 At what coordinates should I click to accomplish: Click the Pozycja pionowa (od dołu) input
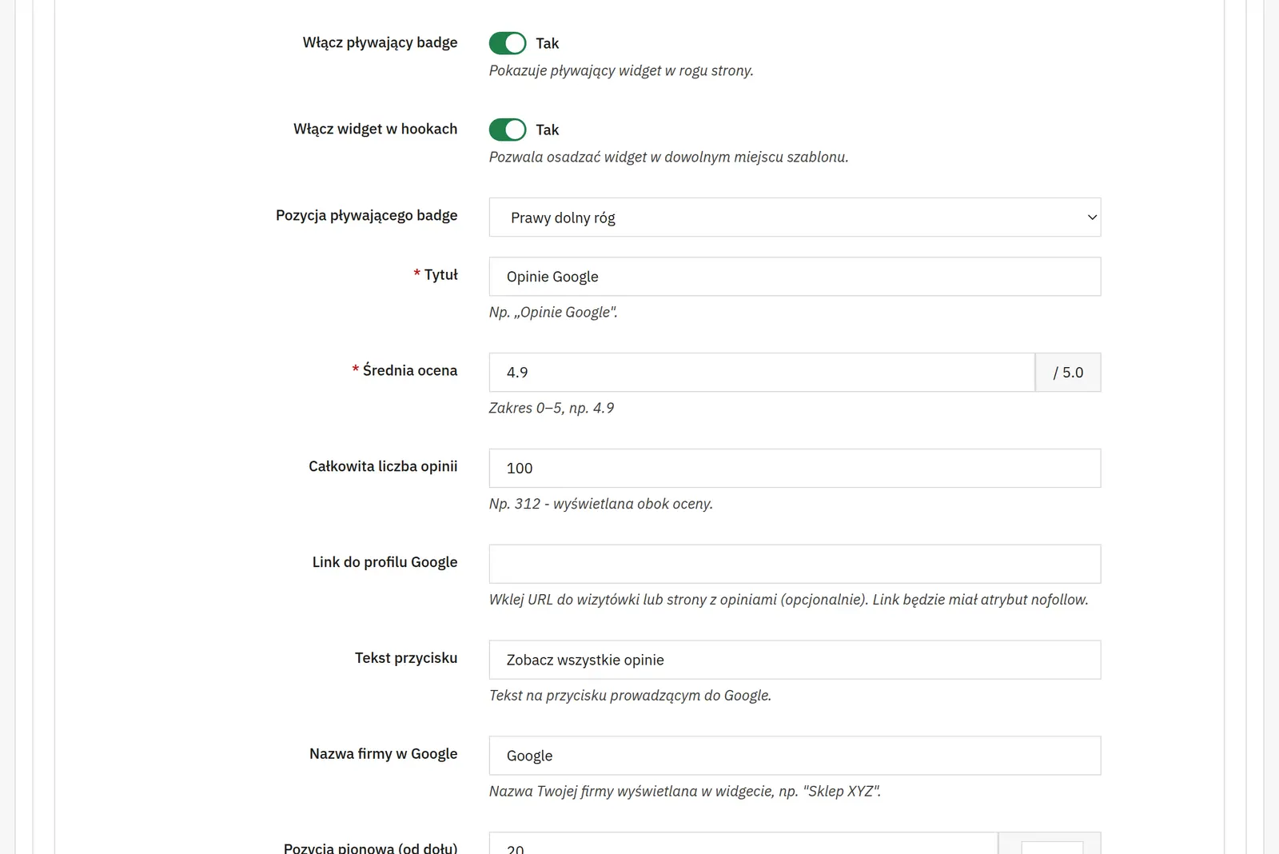[743, 844]
